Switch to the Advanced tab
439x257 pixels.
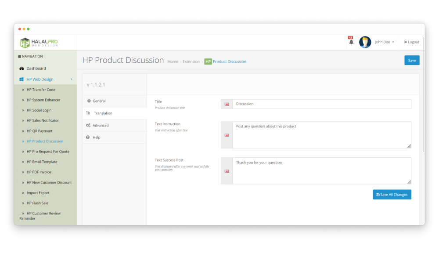[x=100, y=126]
